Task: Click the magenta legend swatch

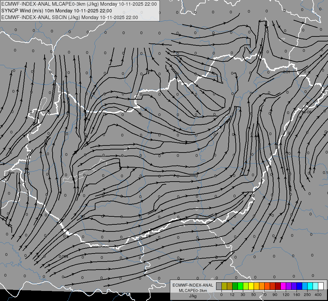Action: (x=283, y=286)
